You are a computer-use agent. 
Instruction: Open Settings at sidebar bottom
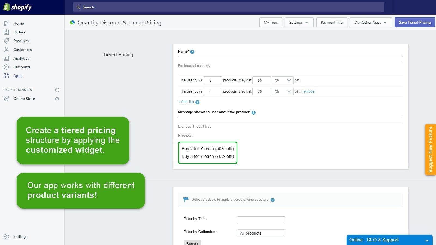point(20,237)
